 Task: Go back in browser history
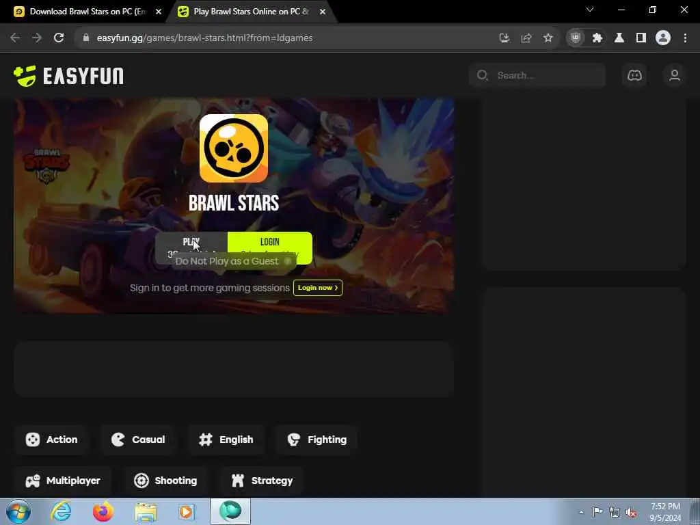tap(15, 38)
